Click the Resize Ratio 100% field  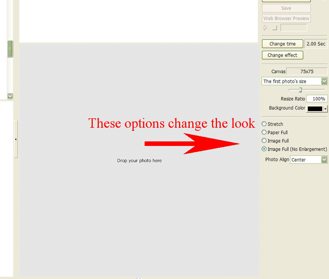click(317, 99)
